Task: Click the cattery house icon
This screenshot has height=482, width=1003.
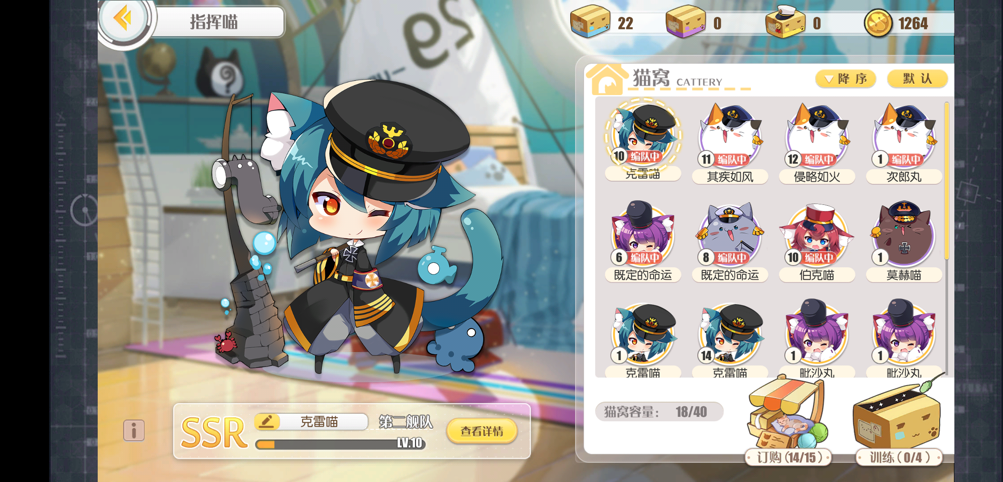Action: [606, 79]
